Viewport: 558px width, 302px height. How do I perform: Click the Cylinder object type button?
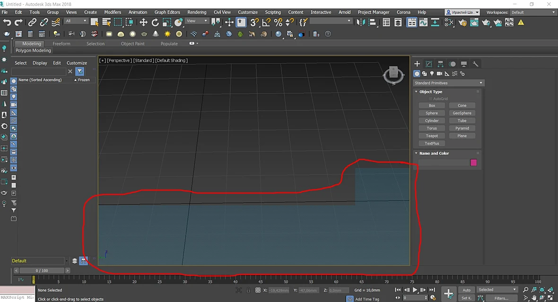coord(432,121)
